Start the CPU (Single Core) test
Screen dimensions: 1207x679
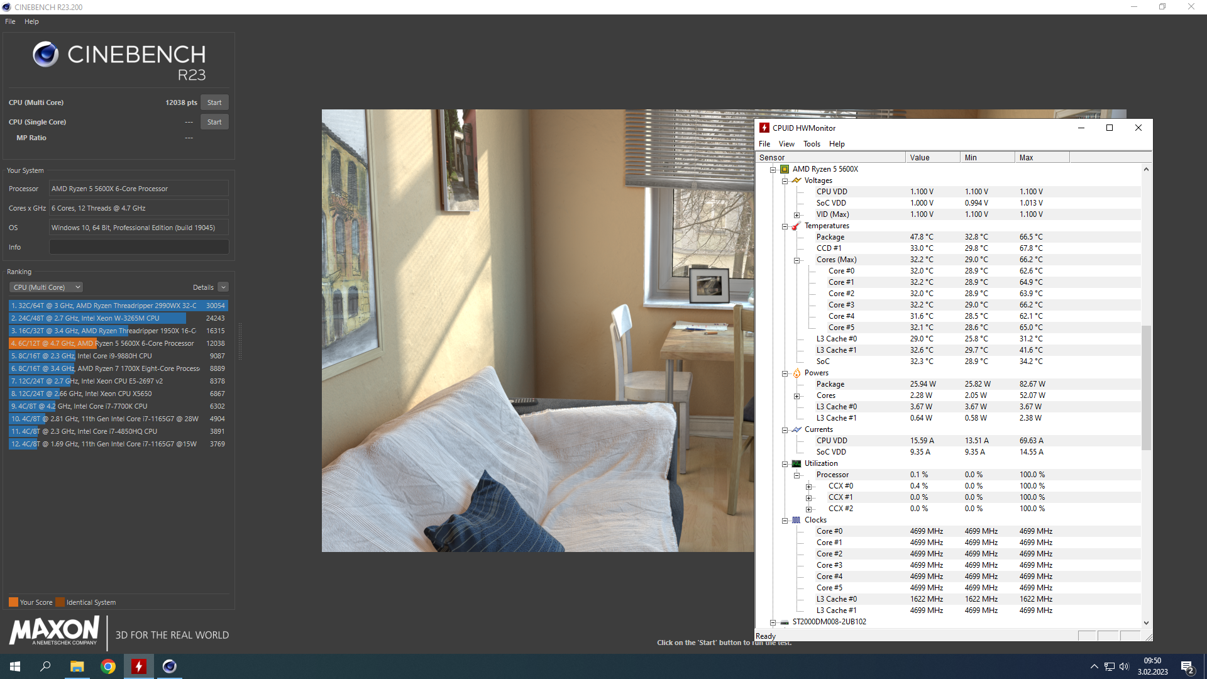[214, 122]
